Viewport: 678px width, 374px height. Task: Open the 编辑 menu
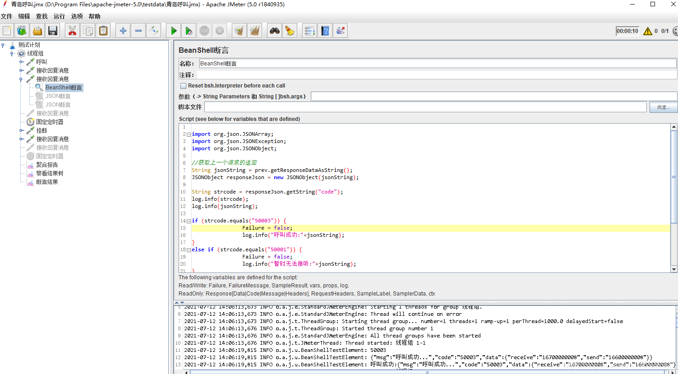pos(24,16)
